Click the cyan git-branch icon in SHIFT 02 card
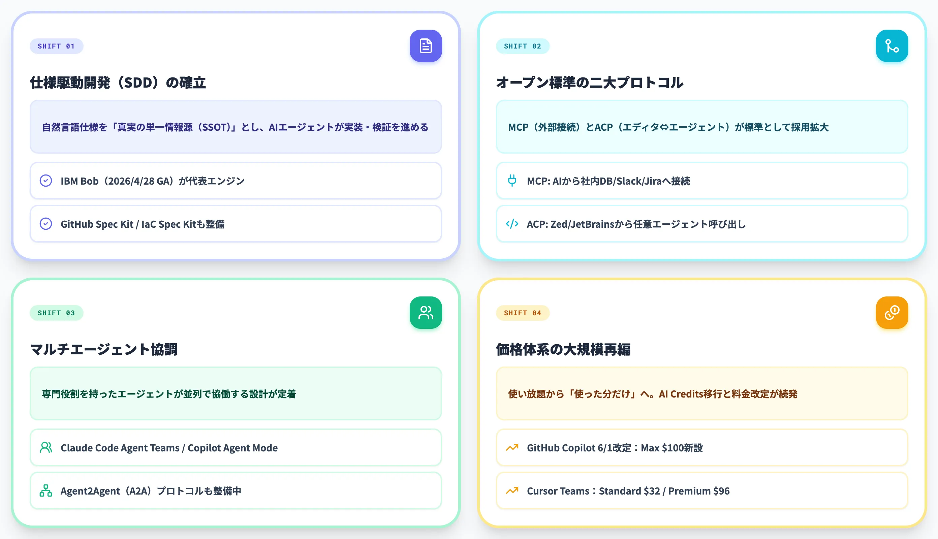938x539 pixels. coord(892,46)
